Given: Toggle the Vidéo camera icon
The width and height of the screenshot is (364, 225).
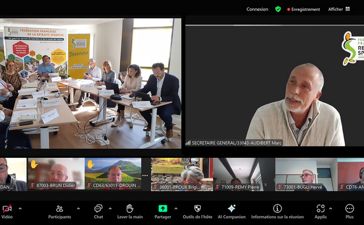Looking at the screenshot, I should (x=7, y=209).
